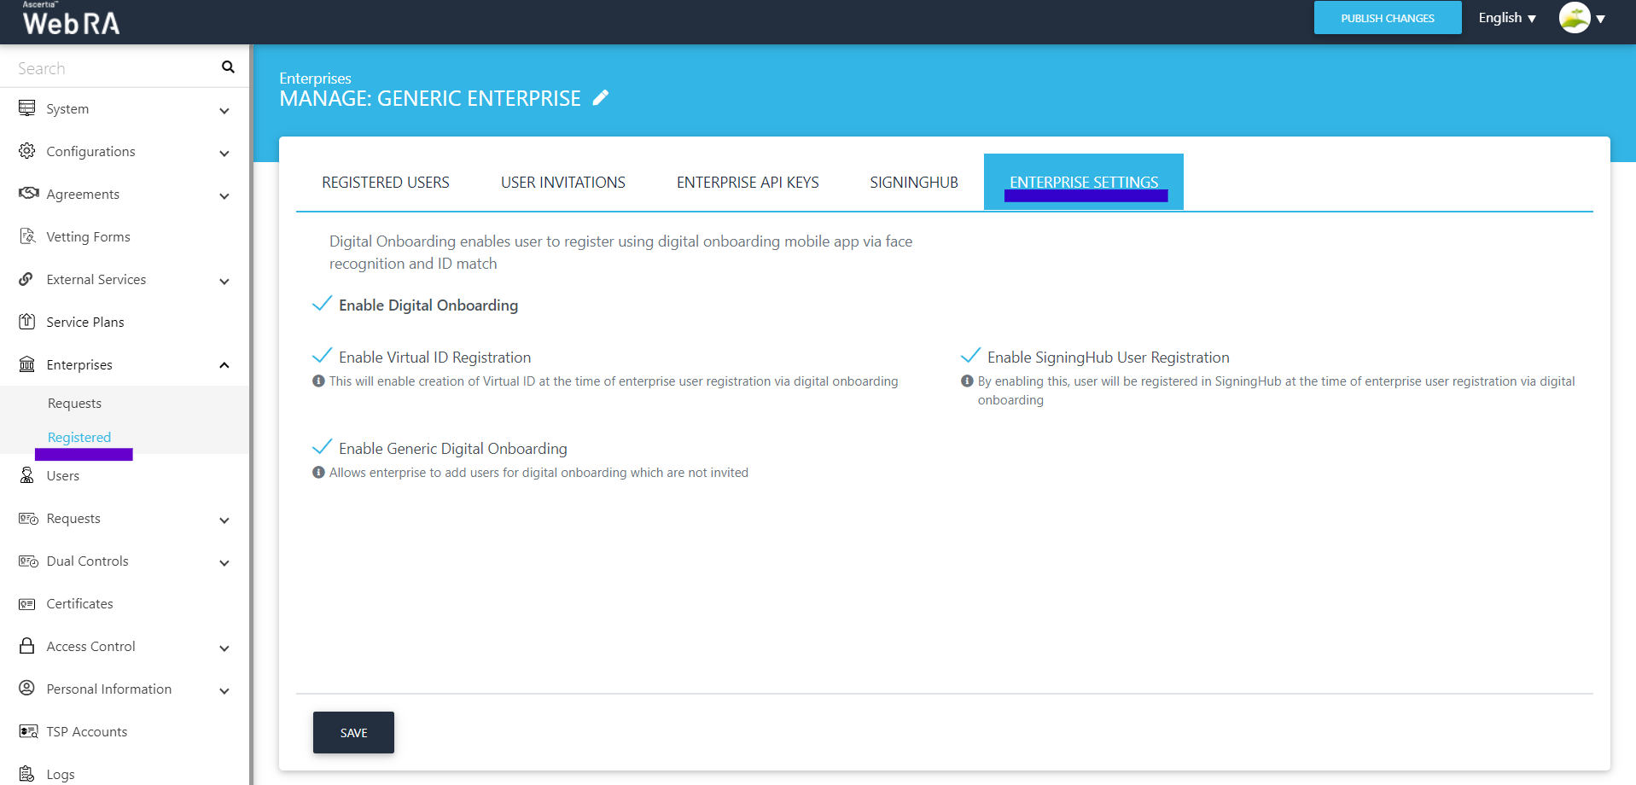Open Service Plans in the sidebar
The image size is (1636, 785).
pos(85,322)
